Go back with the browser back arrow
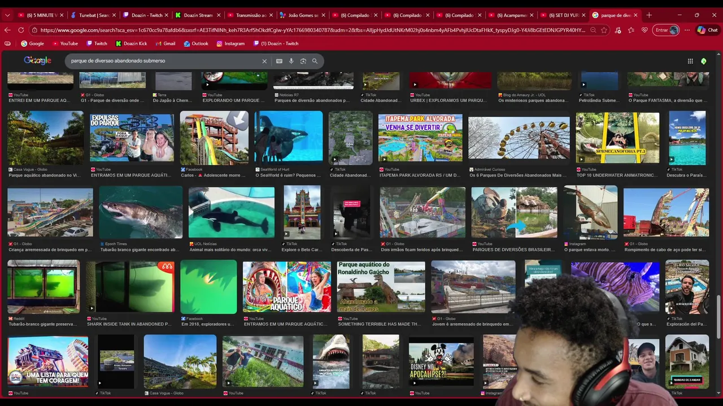 coord(7,30)
